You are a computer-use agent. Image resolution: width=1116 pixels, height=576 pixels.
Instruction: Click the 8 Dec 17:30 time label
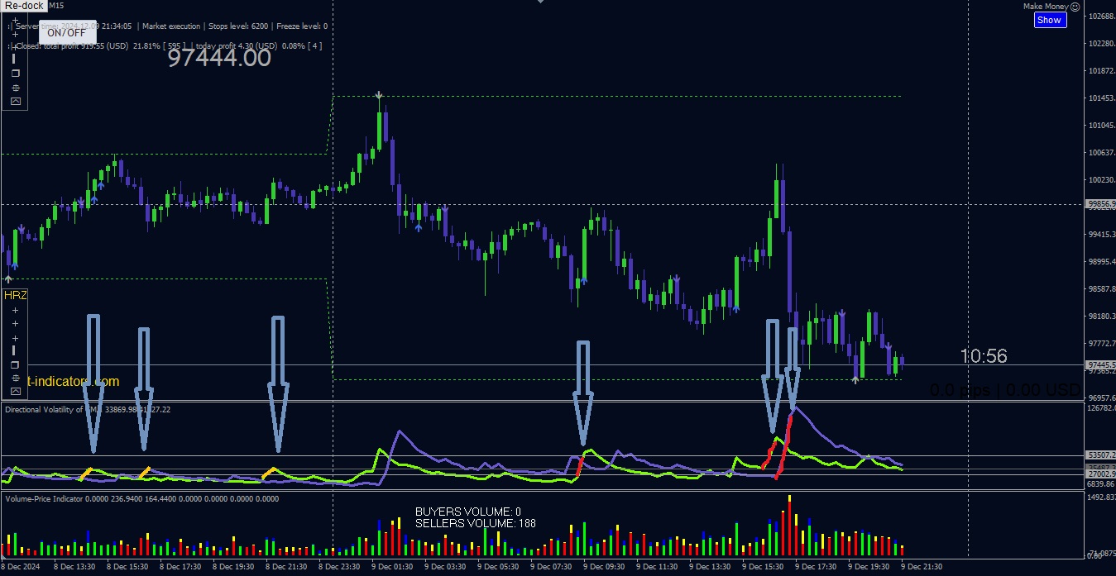tap(180, 567)
